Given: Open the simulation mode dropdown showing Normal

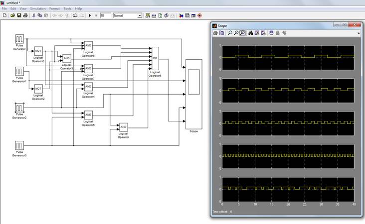Looking at the screenshot, I should click(127, 15).
